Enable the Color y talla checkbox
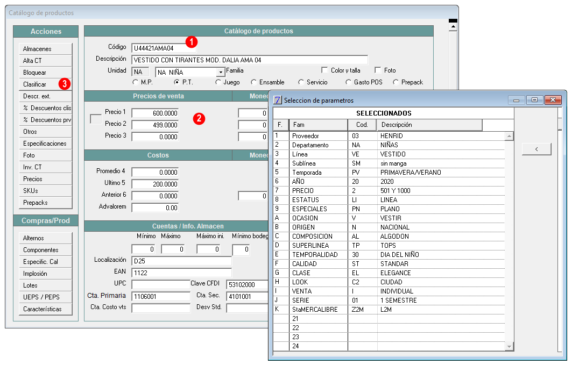 324,70
